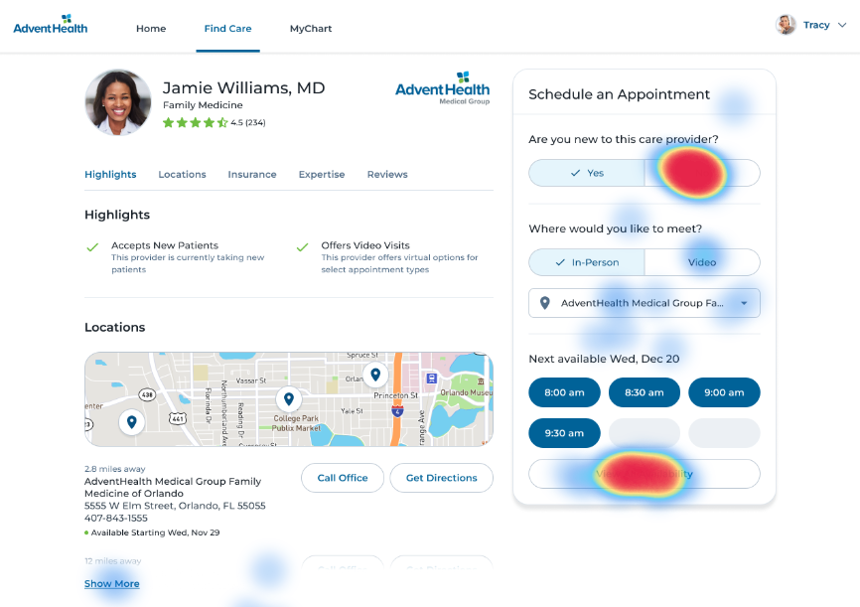Click the star rating 4.5 (234)
860x607 pixels.
214,122
